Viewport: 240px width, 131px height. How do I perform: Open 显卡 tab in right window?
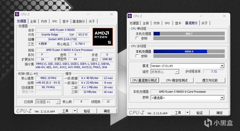178,23
